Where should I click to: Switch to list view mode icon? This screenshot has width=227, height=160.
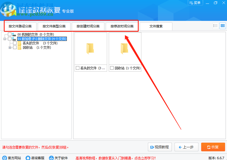(x=215, y=26)
